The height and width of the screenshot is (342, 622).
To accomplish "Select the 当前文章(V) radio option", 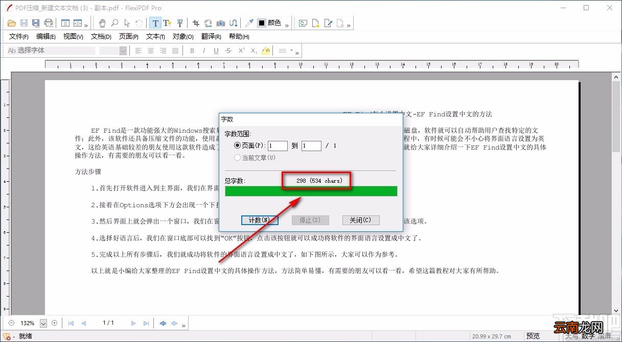I will pyautogui.click(x=237, y=158).
